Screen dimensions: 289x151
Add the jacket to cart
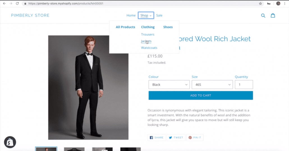click(x=201, y=95)
